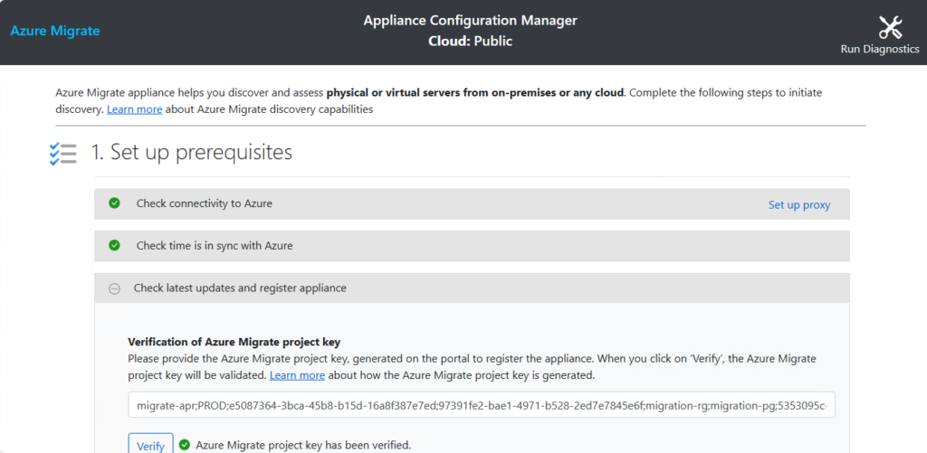Collapse Check latest updates section with minus icon
The width and height of the screenshot is (927, 453).
[115, 288]
